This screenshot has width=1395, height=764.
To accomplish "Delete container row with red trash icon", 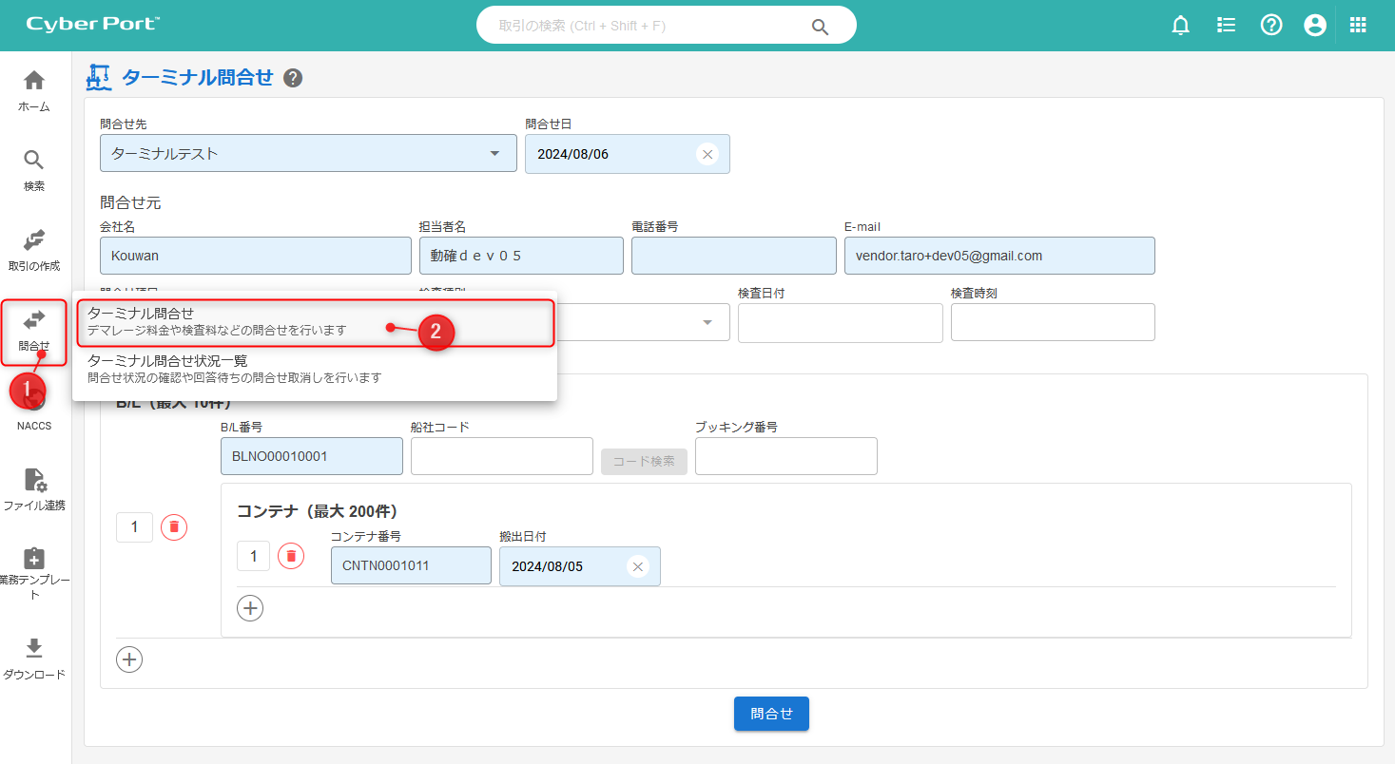I will pyautogui.click(x=291, y=556).
